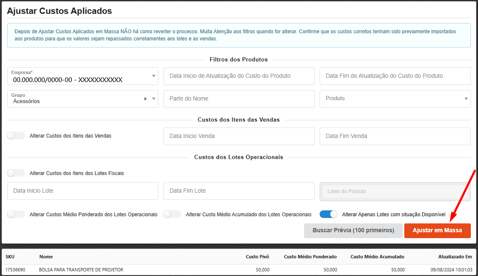Focus the Parte do Nome field
The height and width of the screenshot is (276, 478).
coord(239,99)
